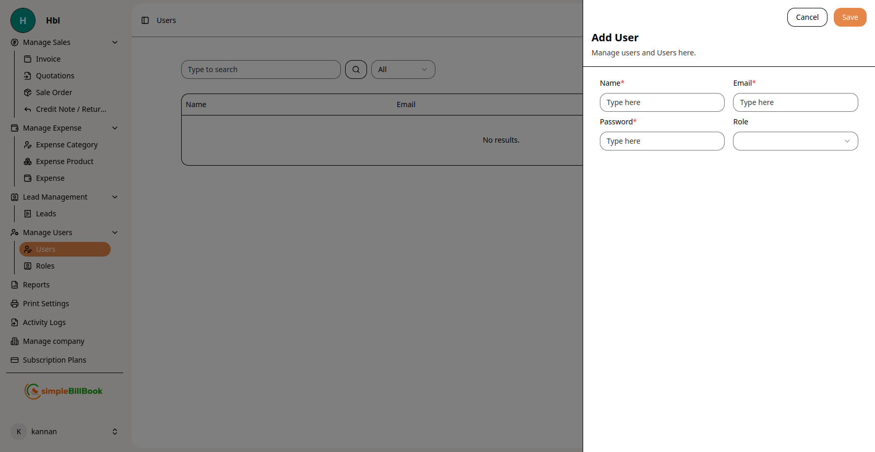
Task: Click the magnifier search icon button
Action: pyautogui.click(x=356, y=69)
